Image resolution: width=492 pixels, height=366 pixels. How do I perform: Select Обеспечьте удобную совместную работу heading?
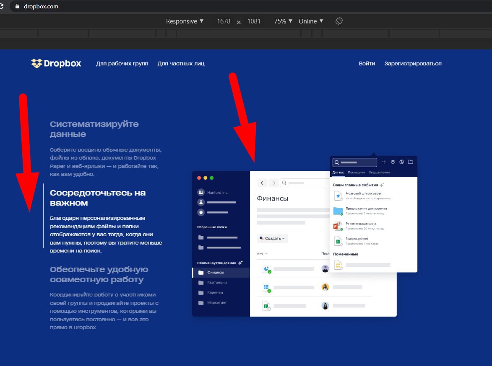point(99,274)
